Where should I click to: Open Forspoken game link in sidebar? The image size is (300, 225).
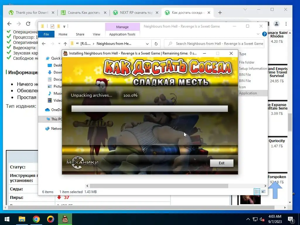pos(277,177)
